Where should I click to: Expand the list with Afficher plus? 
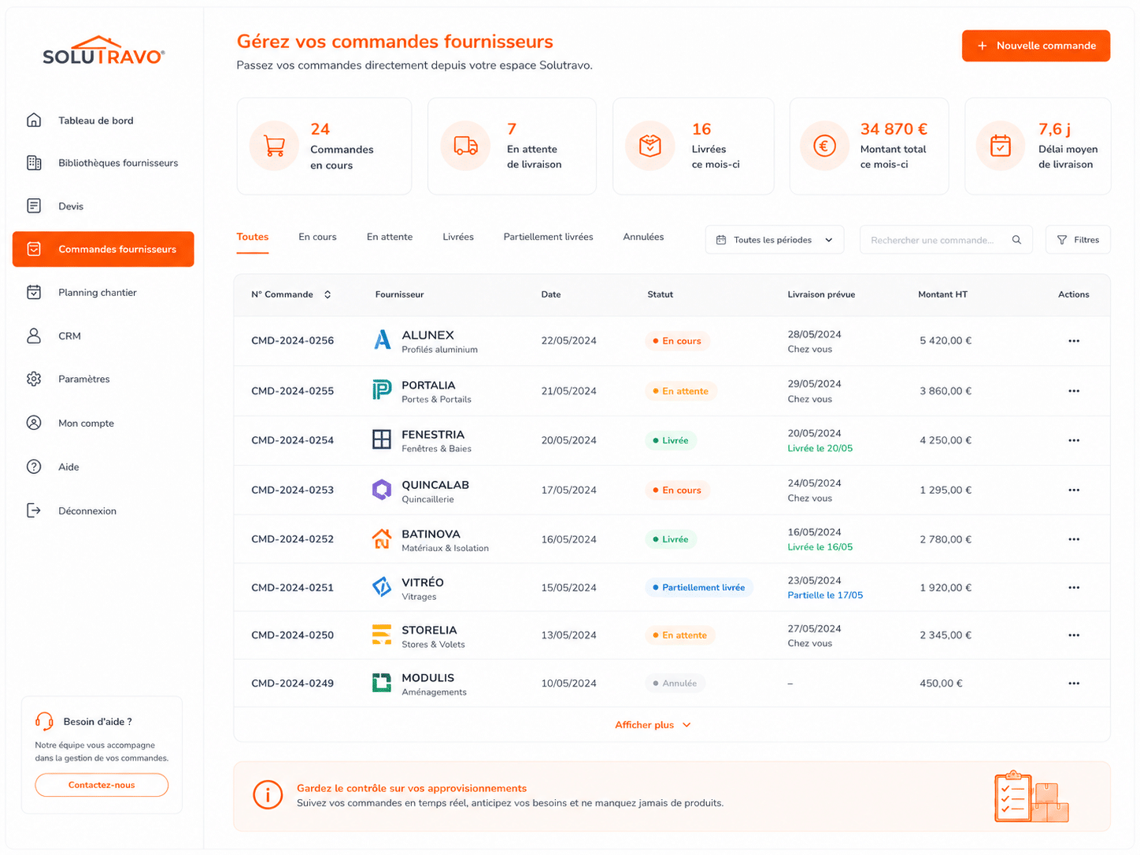coord(653,725)
